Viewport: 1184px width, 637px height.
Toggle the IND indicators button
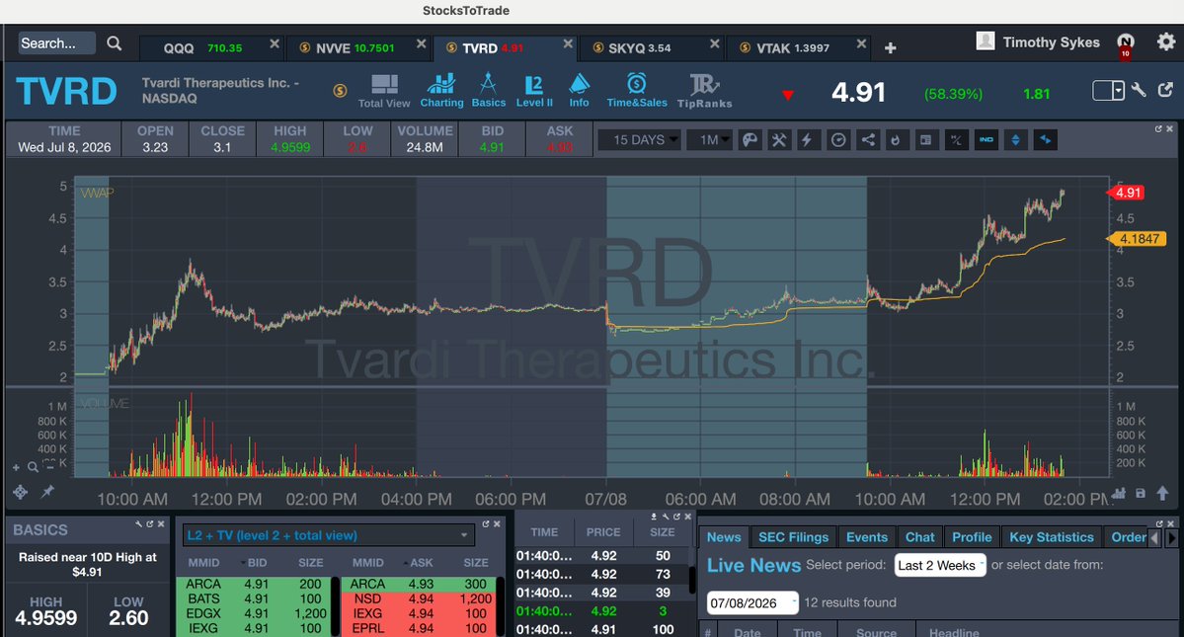point(987,139)
